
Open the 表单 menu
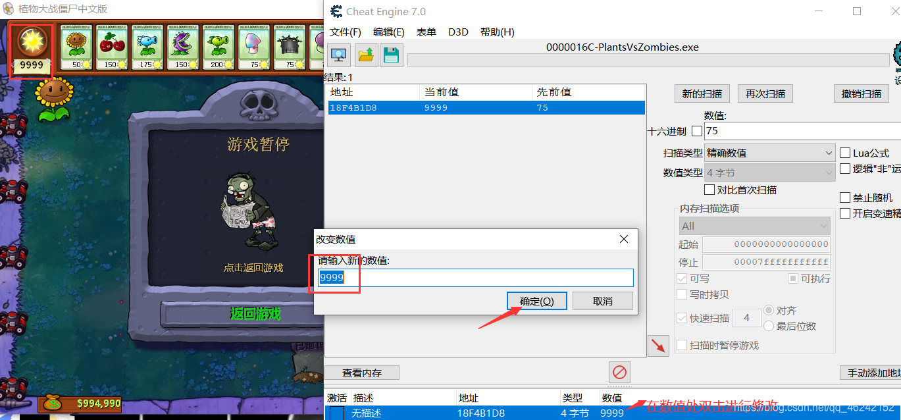tap(426, 32)
